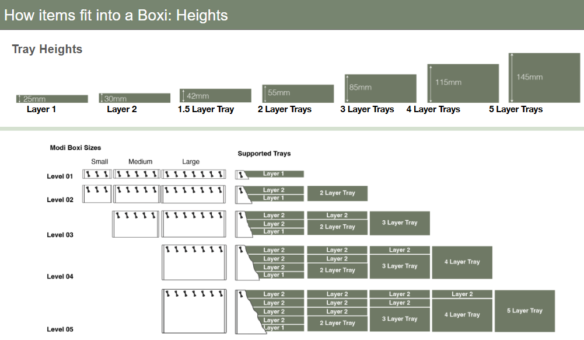The width and height of the screenshot is (584, 340).
Task: Select the '3 Layer Tray' block in Level 03 row
Action: (400, 223)
